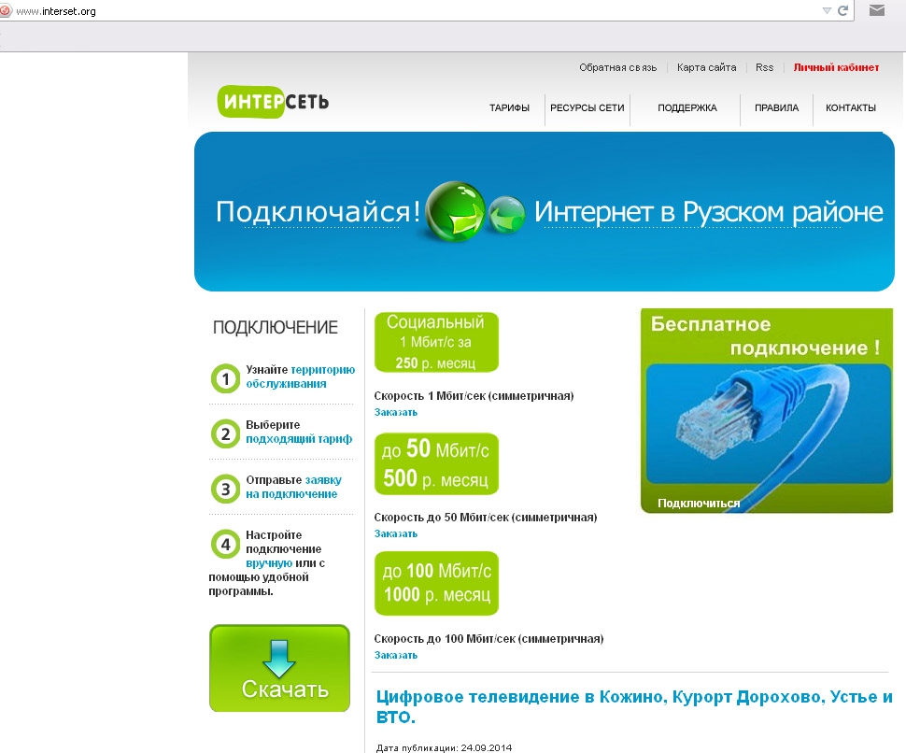This screenshot has width=906, height=753.
Task: Open the Тарифы menu item
Action: 509,108
